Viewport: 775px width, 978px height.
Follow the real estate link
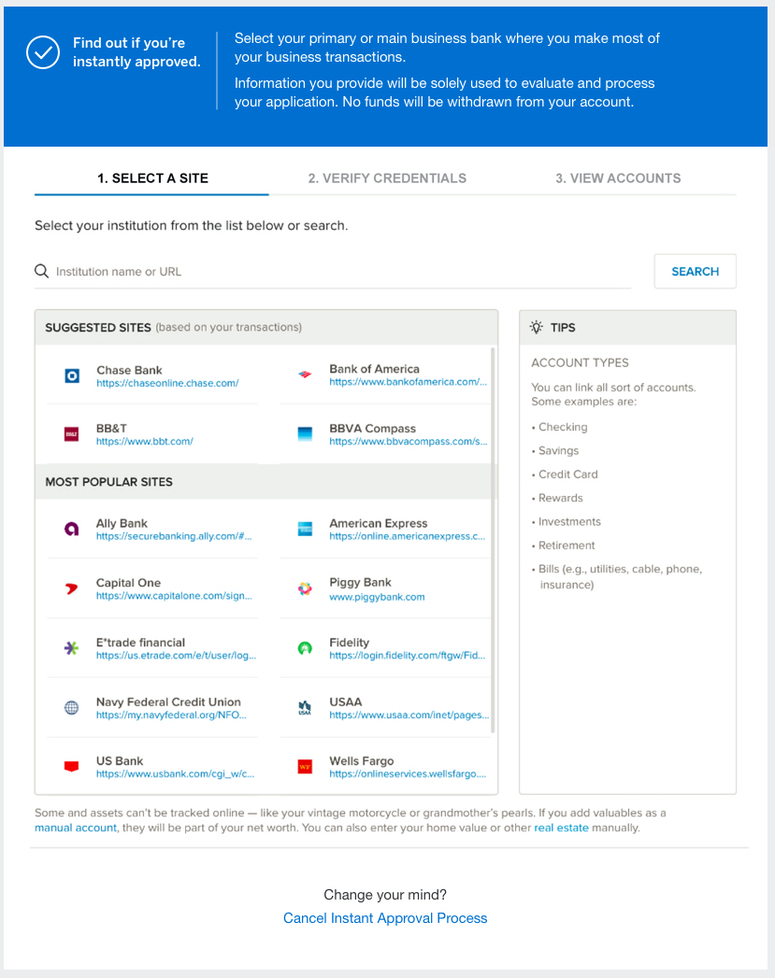[561, 828]
